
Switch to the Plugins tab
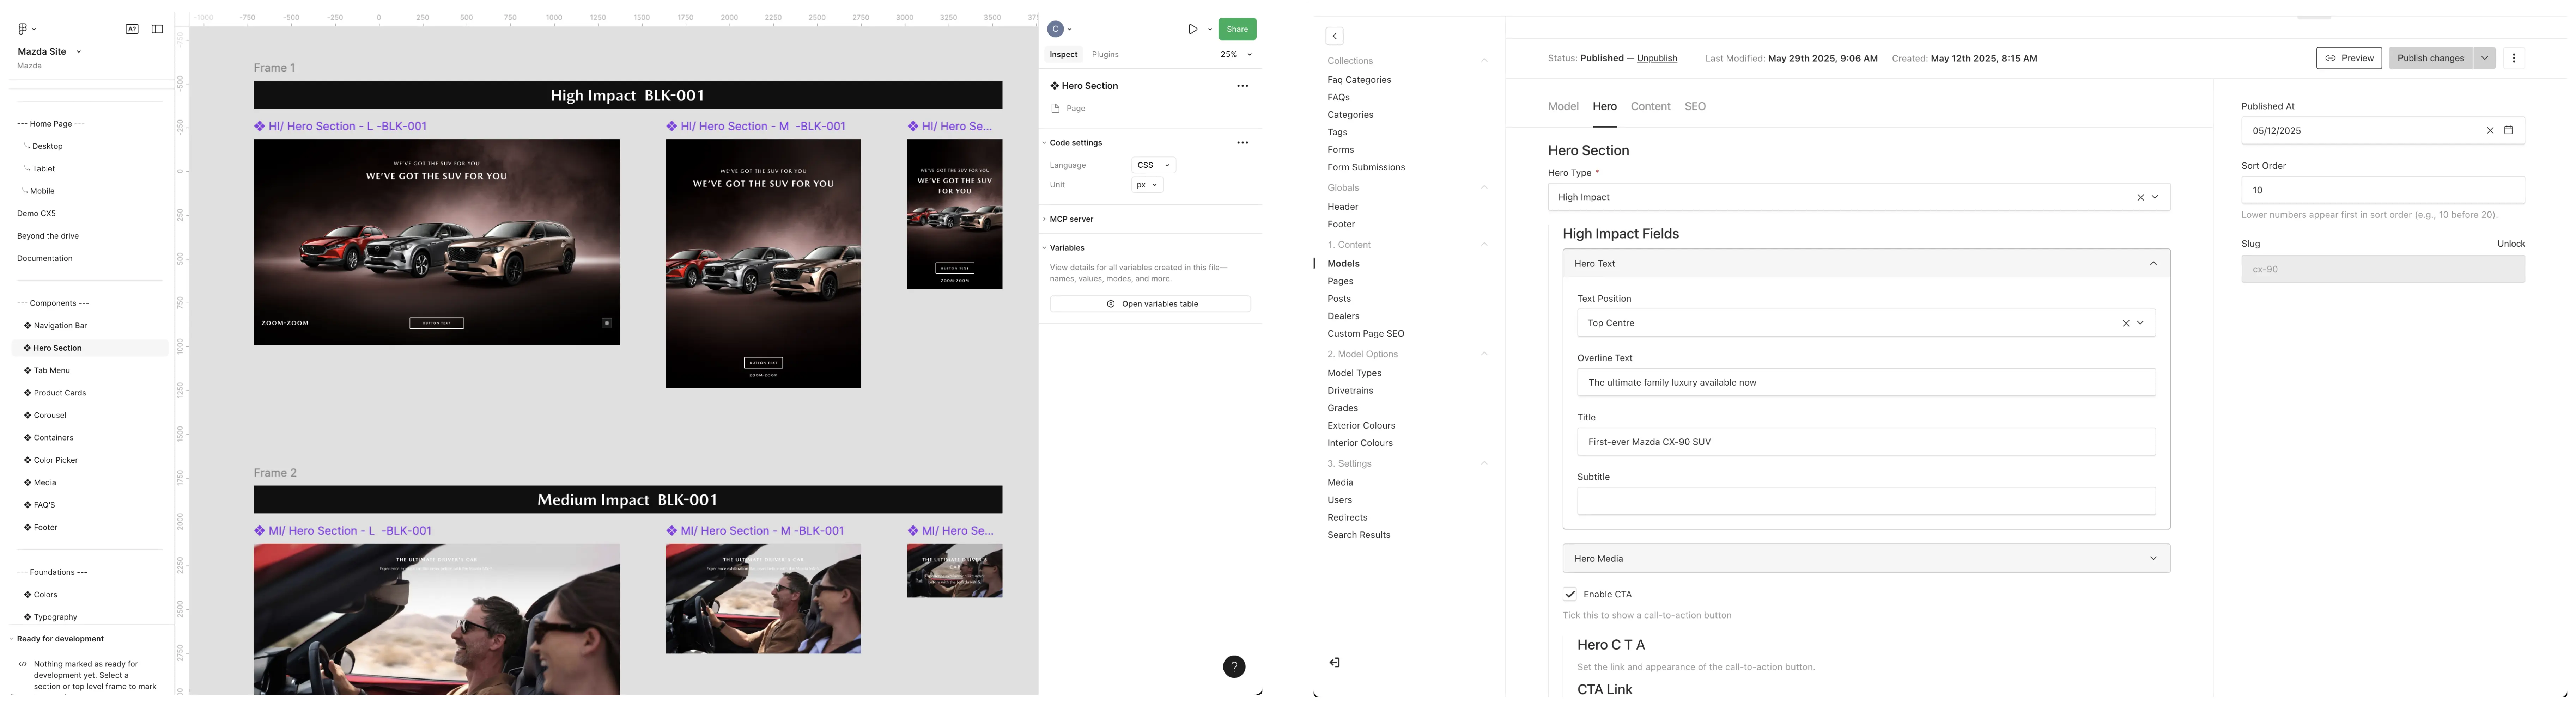tap(1105, 55)
